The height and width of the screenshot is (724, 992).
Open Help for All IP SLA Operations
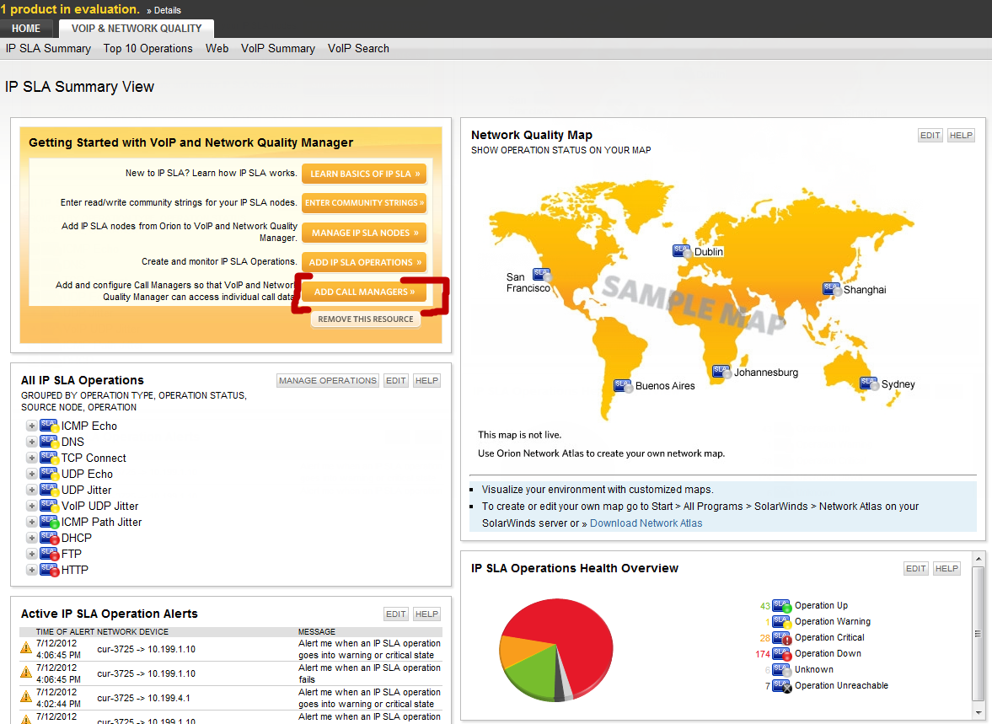[426, 380]
